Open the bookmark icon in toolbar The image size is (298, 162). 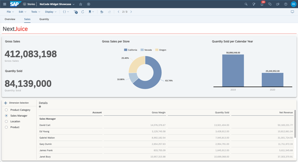[x=90, y=12]
